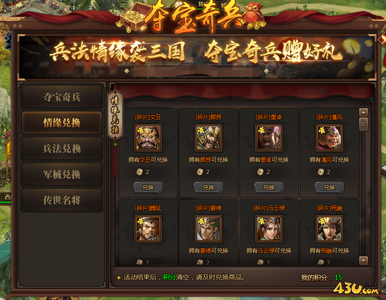Image resolution: width=386 pixels, height=300 pixels.
Task: Select the 祝融 fragment portrait icon
Action: pos(329,229)
